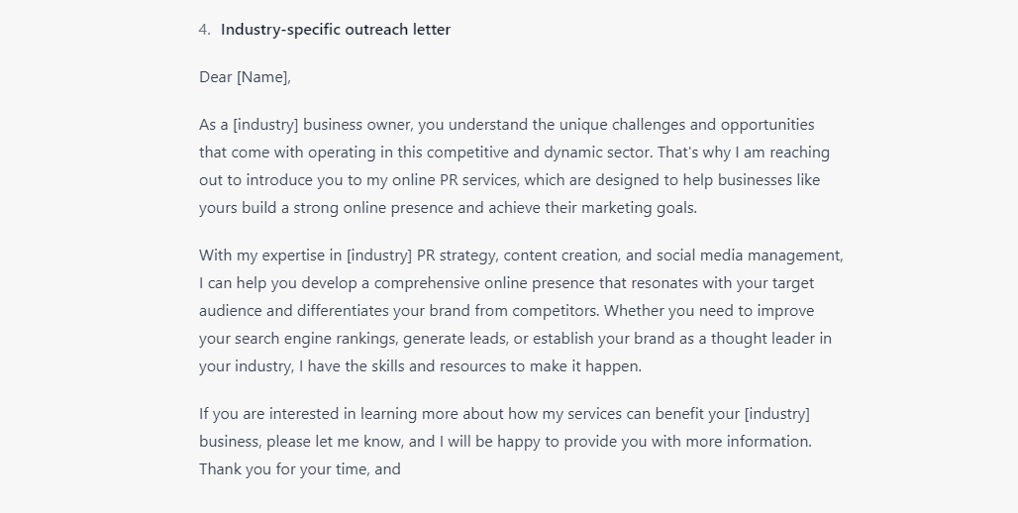1018x513 pixels.
Task: Click the [industry] placeholder in the last paragraph
Action: point(777,414)
